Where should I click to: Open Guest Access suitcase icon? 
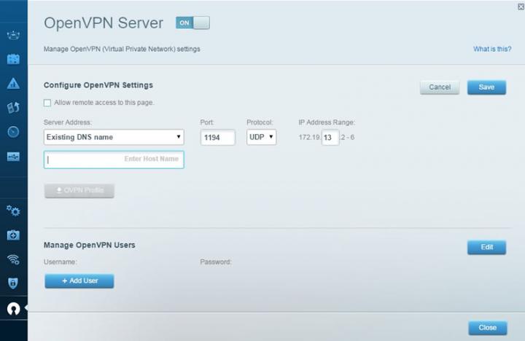13,59
